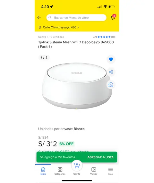The height and width of the screenshot is (183, 154).
Task: Tap the search magnifier icon
Action: (50, 18)
